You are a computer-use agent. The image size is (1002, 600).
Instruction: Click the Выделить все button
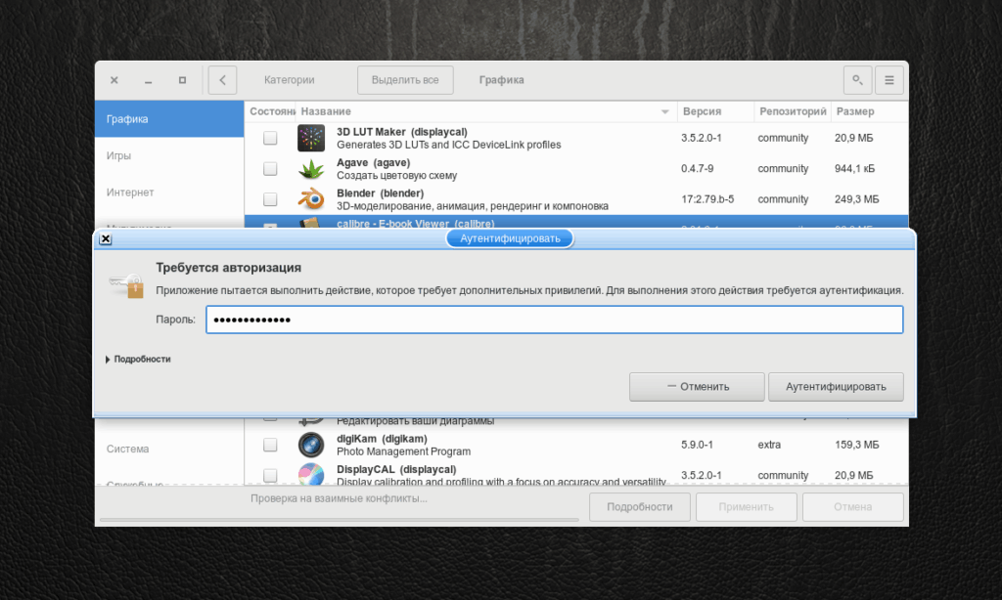point(405,80)
